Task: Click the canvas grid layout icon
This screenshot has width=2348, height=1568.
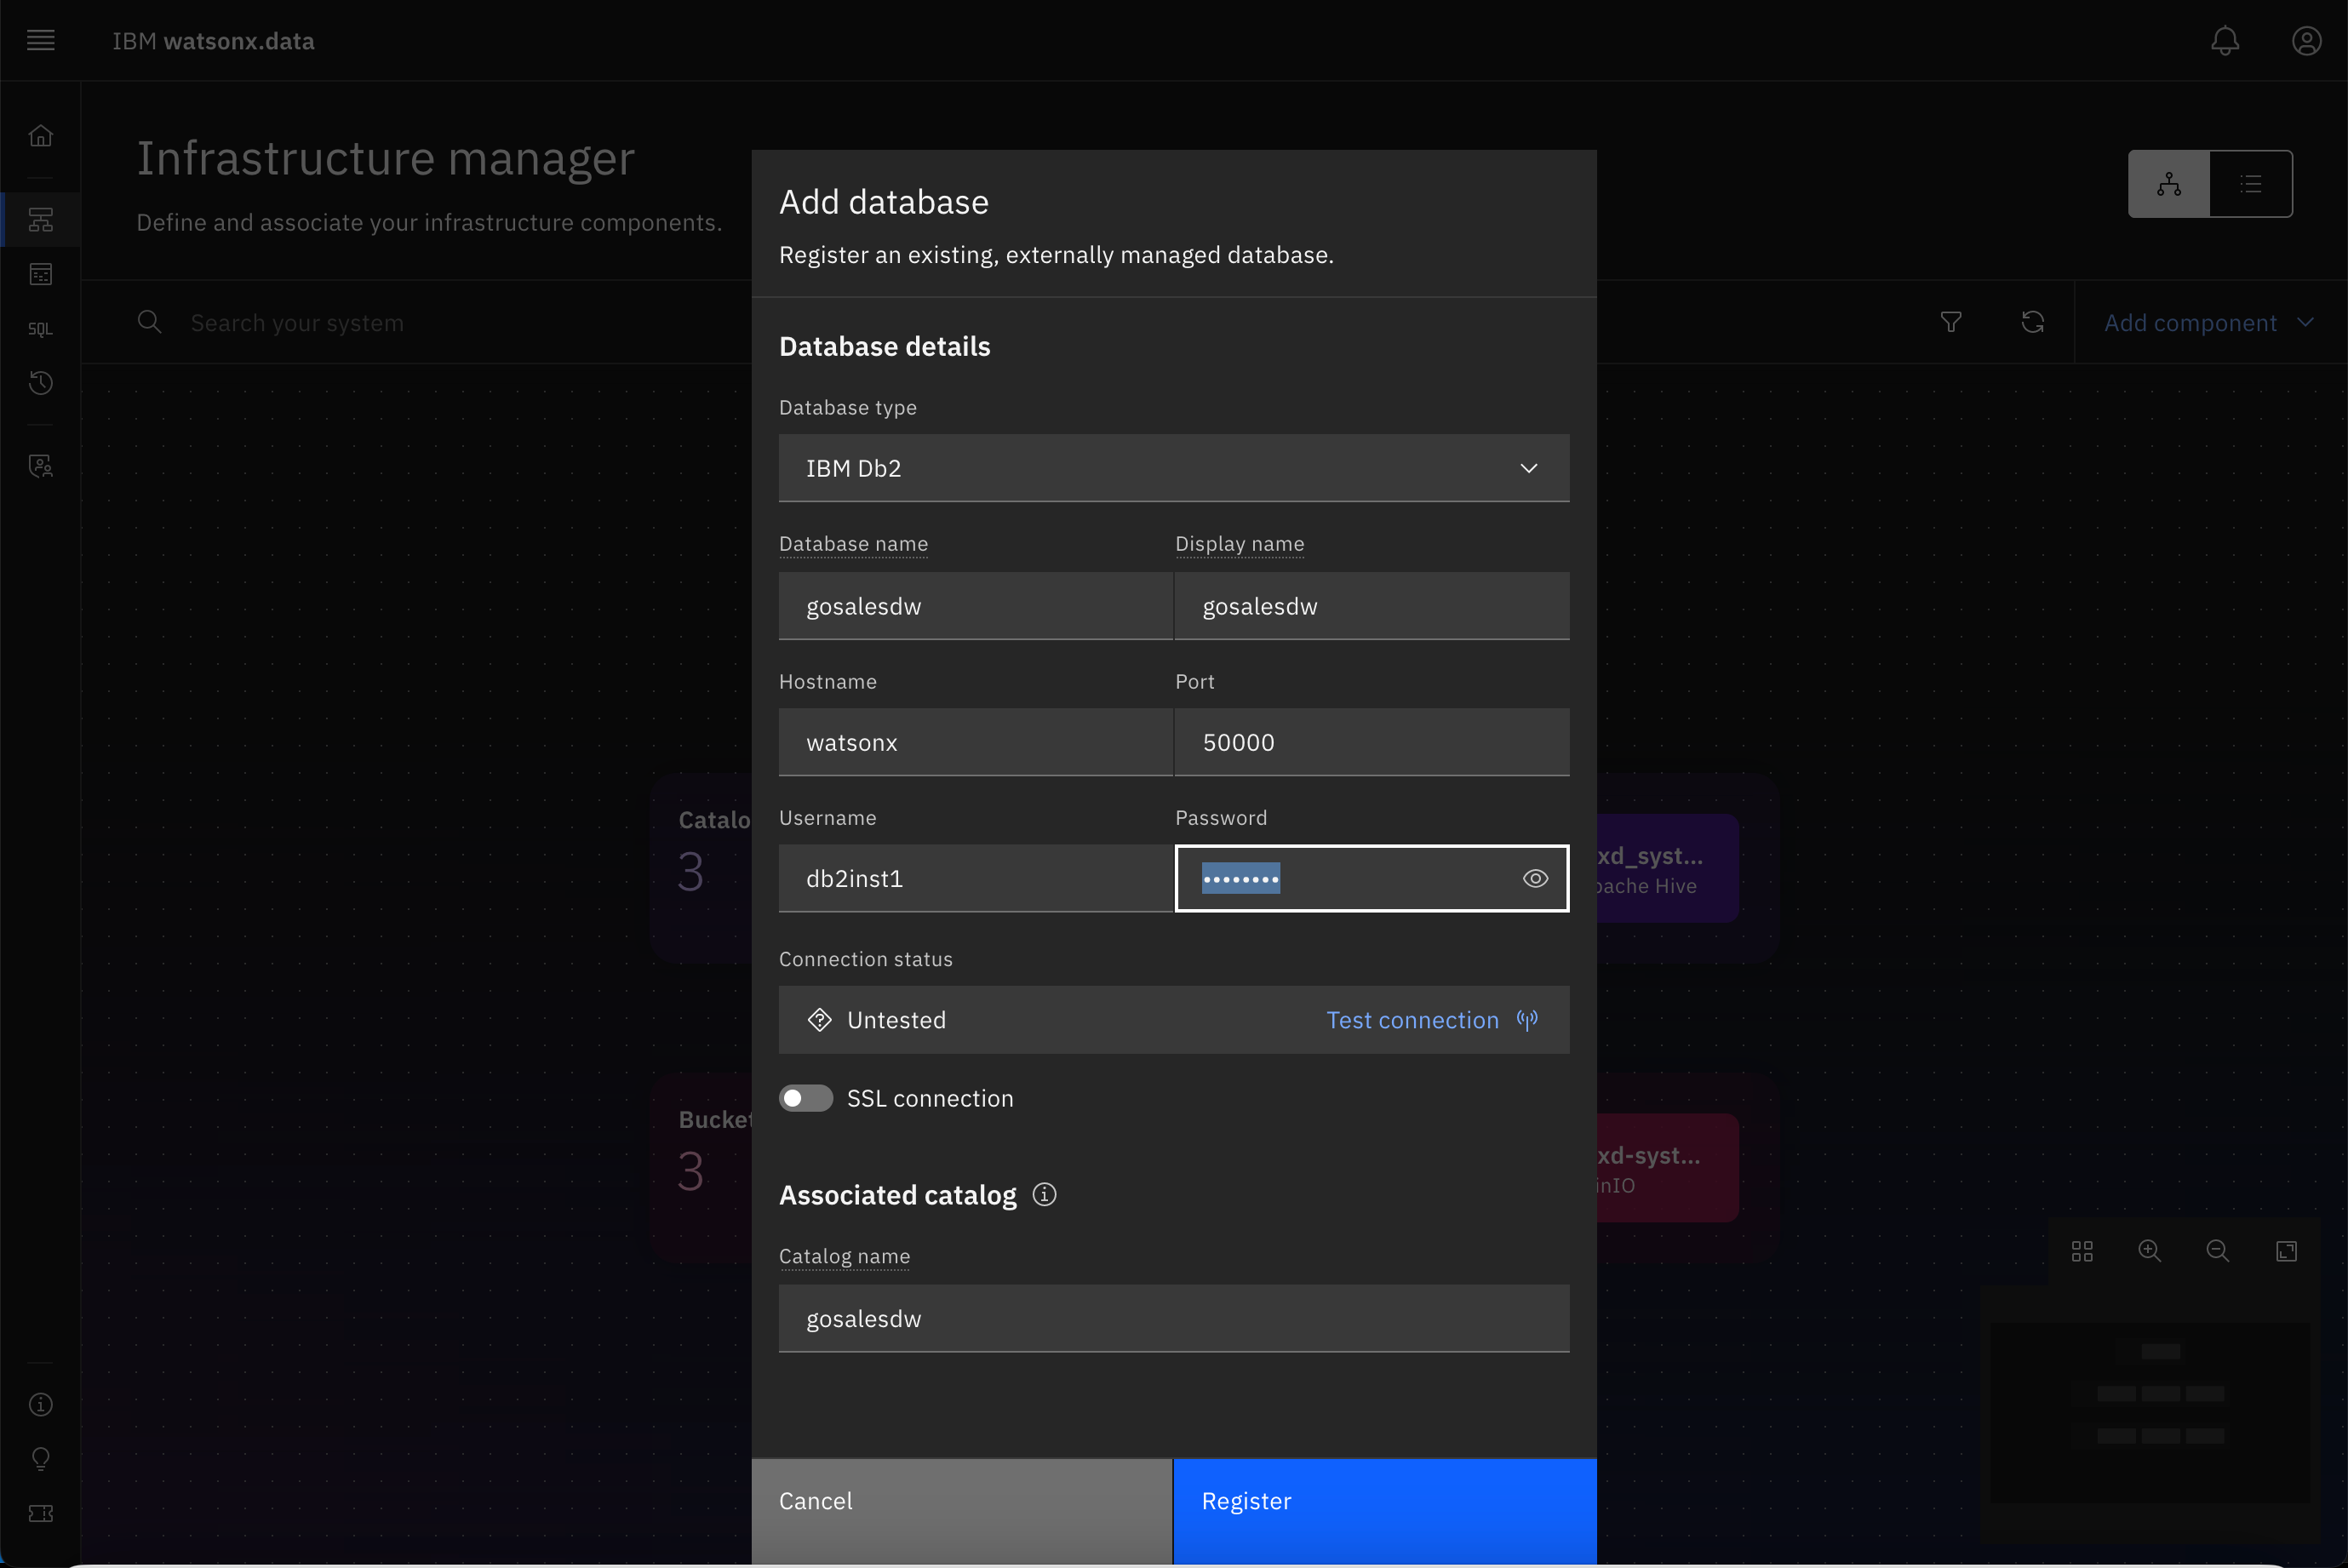Action: pyautogui.click(x=2082, y=1251)
